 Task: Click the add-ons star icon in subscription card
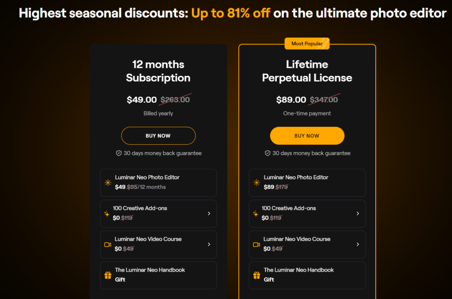coord(108,213)
